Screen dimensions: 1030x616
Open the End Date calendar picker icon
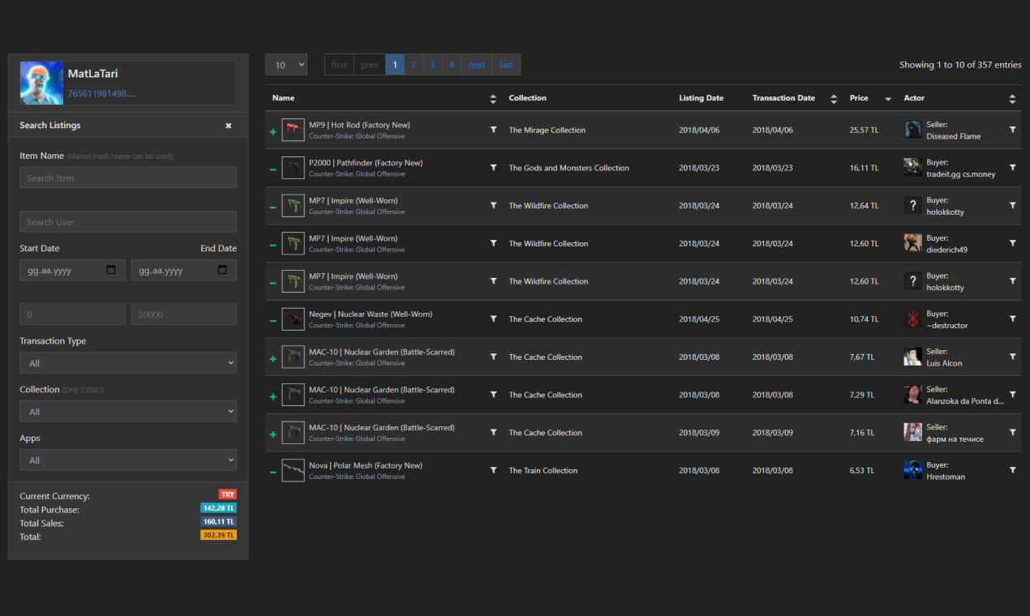click(222, 270)
